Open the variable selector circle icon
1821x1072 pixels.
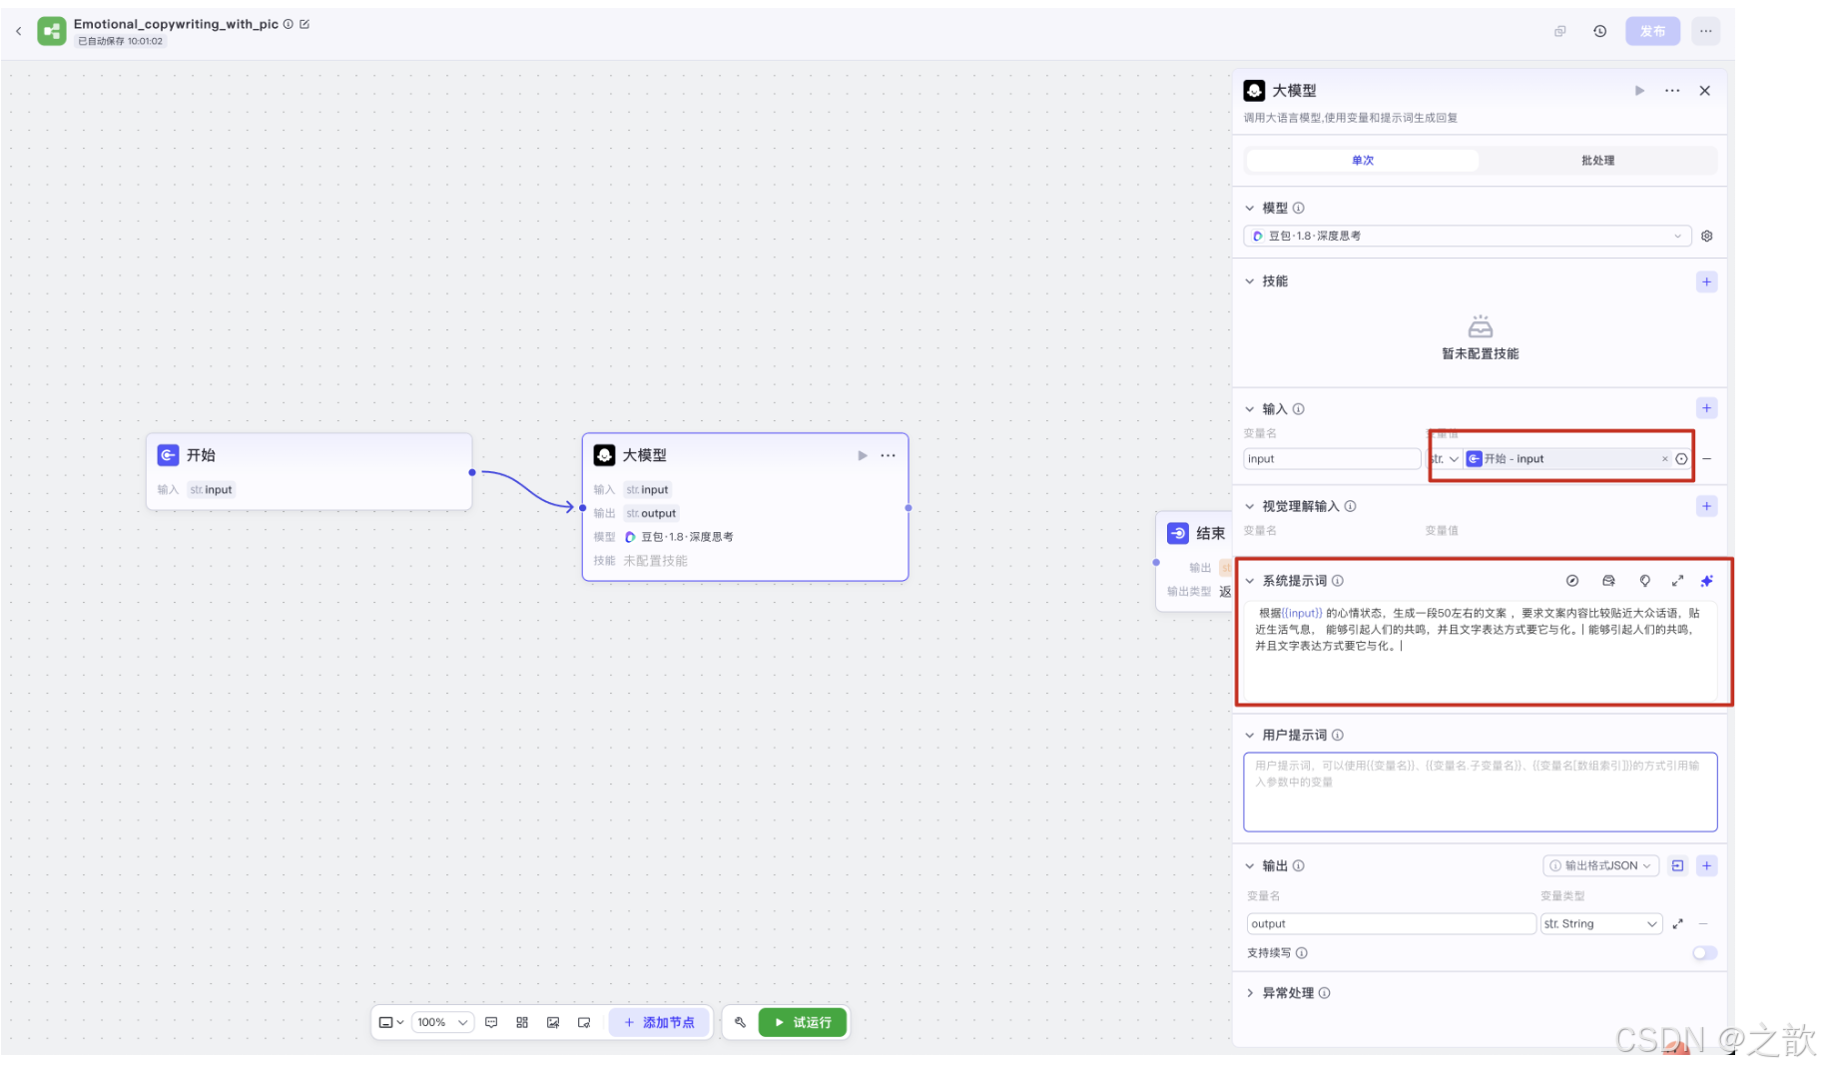[1682, 459]
